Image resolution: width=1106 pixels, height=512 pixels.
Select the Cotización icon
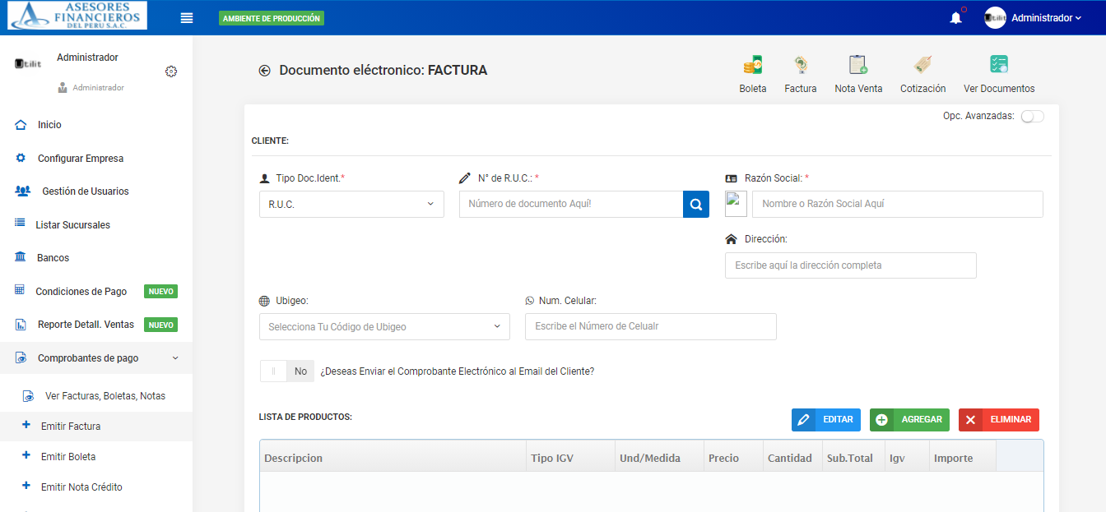(x=922, y=66)
